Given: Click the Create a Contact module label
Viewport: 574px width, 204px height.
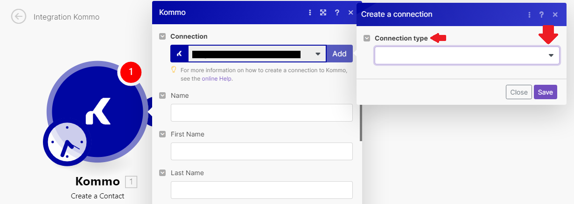Looking at the screenshot, I should coord(98,196).
